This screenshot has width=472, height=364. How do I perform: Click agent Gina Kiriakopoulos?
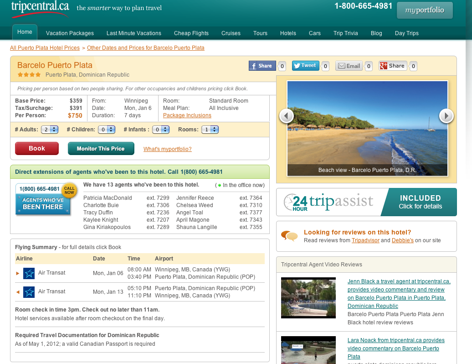click(x=107, y=227)
